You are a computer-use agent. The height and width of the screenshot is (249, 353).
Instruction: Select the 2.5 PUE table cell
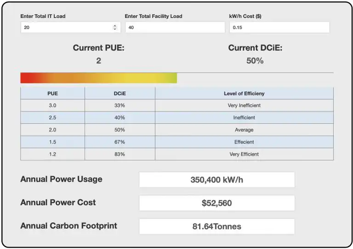tap(53, 118)
